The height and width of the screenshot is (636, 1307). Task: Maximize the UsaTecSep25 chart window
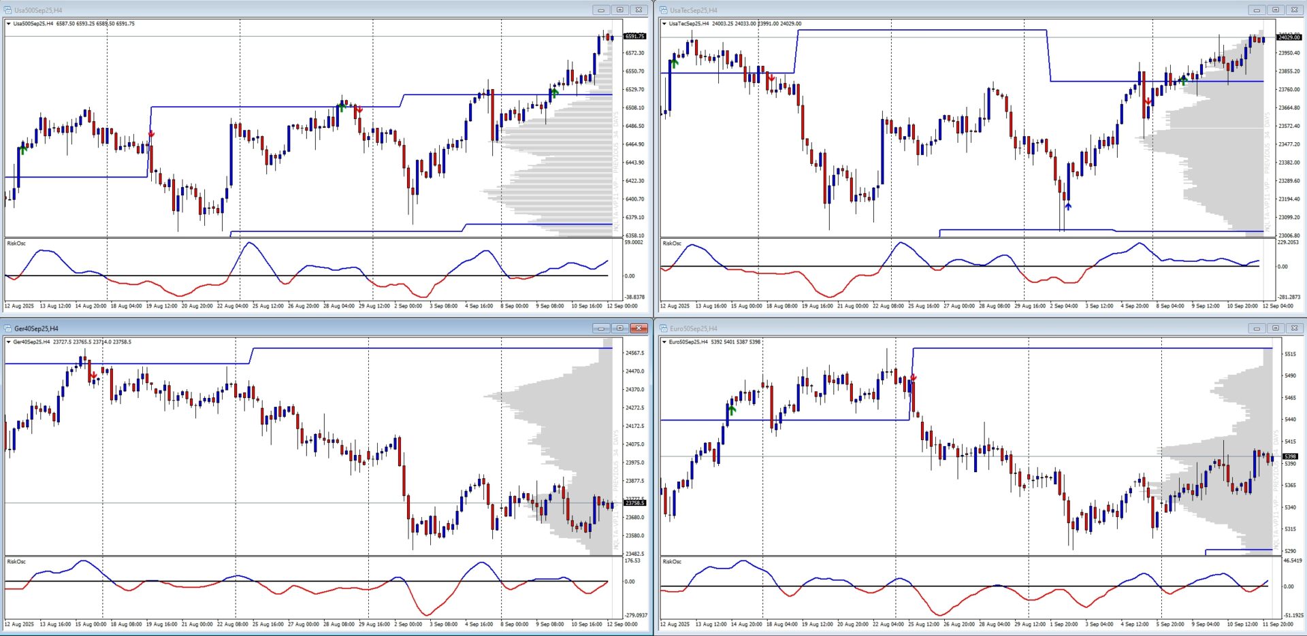(1275, 10)
